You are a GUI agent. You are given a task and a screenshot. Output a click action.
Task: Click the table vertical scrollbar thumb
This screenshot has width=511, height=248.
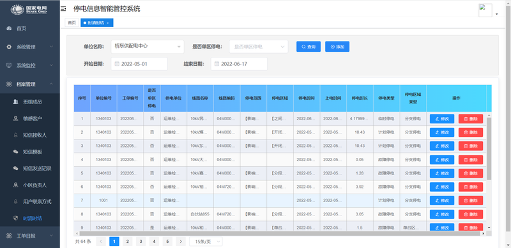coord(489,148)
